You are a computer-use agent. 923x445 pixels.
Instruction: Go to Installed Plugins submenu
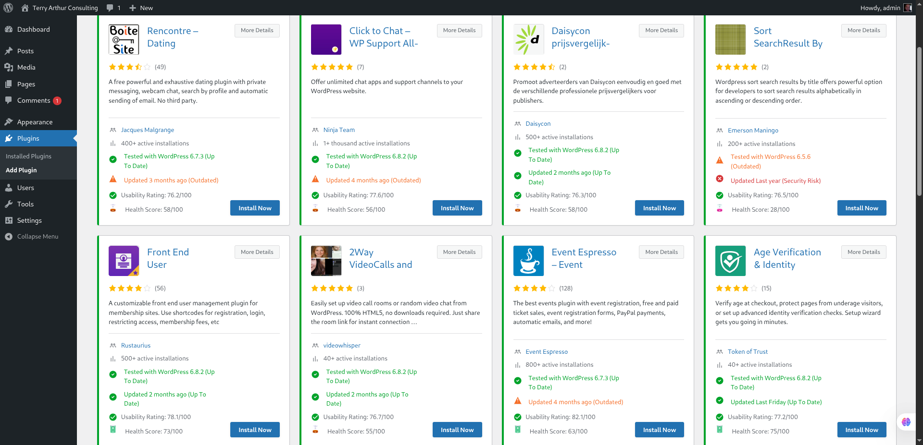pos(28,156)
